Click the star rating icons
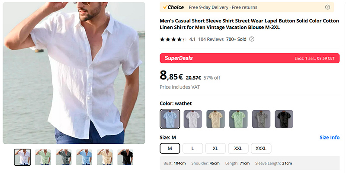This screenshot has height=173, width=346. [x=173, y=39]
